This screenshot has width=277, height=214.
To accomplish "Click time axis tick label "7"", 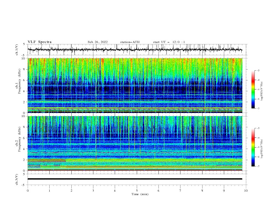I will [180, 191].
